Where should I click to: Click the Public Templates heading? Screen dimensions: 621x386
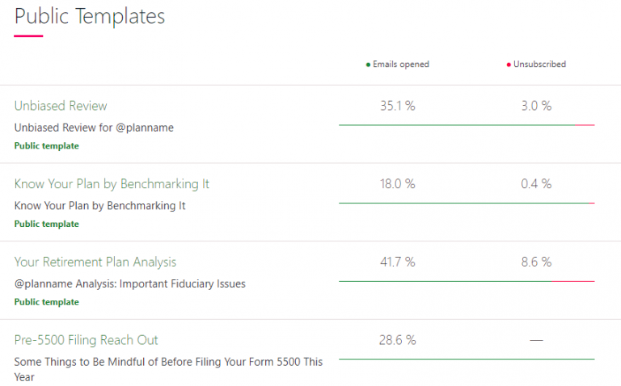point(90,16)
